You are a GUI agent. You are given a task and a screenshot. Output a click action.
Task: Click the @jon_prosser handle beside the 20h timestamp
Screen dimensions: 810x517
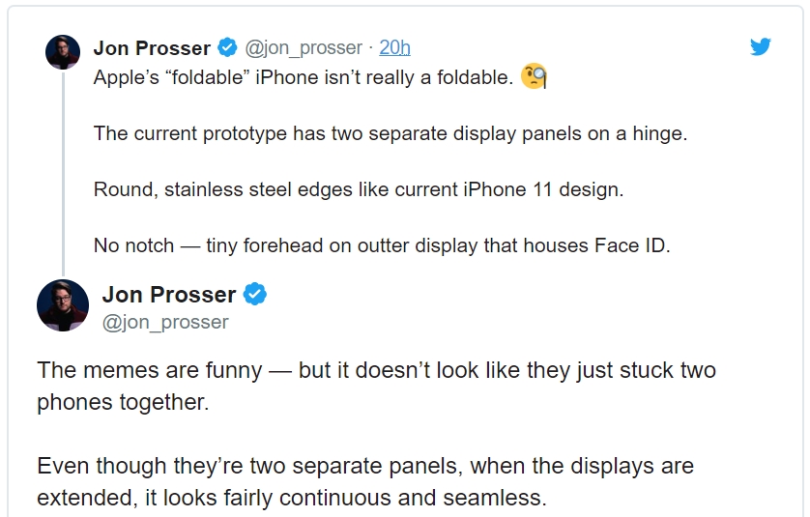click(x=304, y=47)
